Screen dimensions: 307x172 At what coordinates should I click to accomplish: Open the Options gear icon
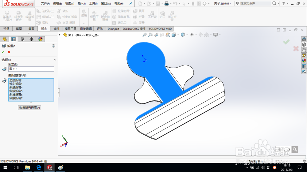pos(204,3)
